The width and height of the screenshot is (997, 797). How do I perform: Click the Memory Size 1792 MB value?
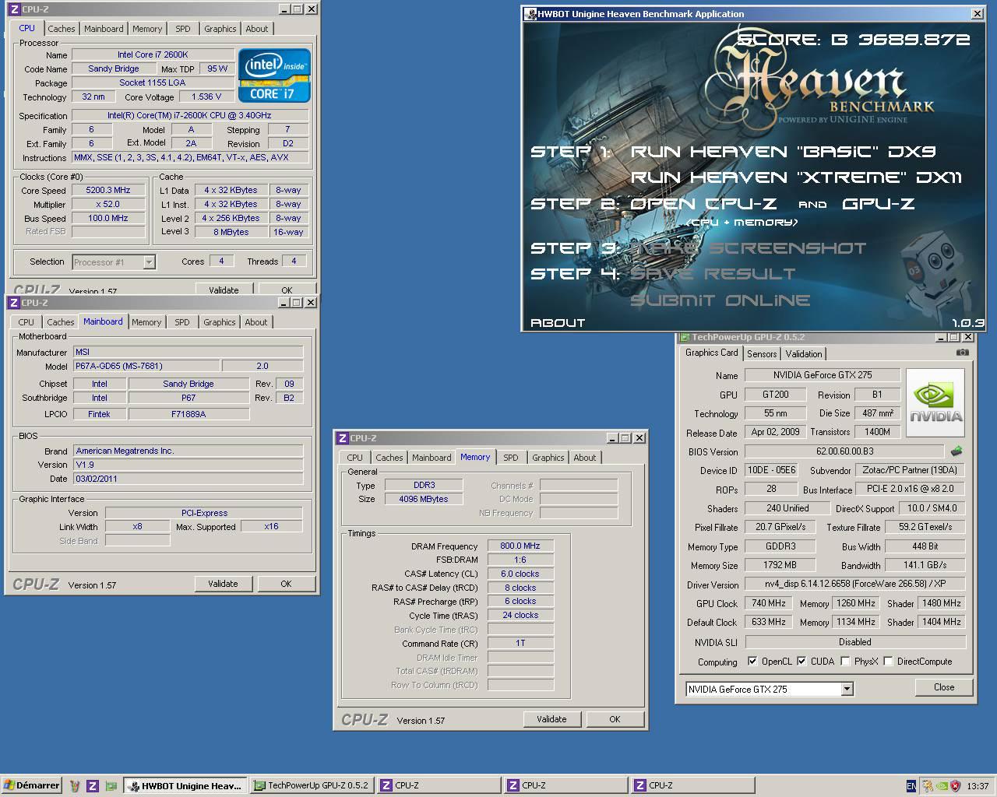[780, 566]
